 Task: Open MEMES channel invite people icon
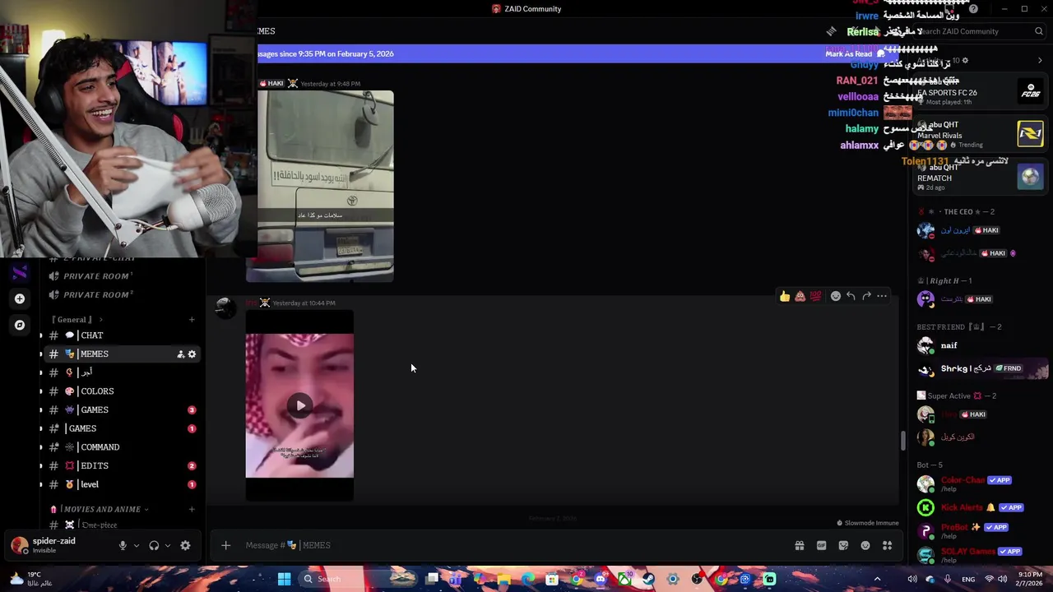click(x=180, y=354)
